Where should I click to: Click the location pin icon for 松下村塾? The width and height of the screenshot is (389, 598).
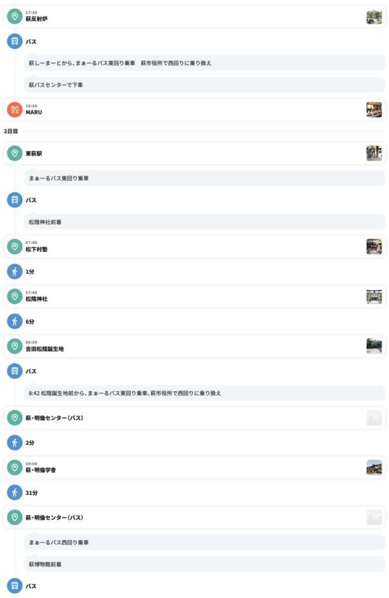(15, 247)
